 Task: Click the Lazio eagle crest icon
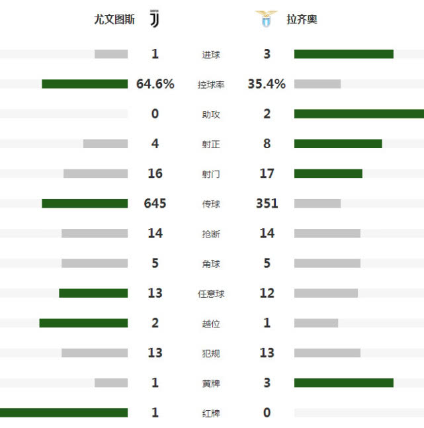click(266, 19)
